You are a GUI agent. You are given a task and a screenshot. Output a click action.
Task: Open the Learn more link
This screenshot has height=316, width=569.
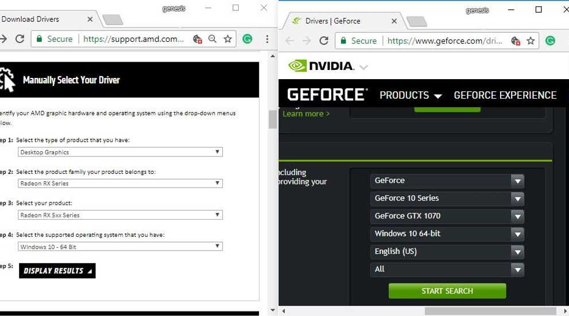306,114
